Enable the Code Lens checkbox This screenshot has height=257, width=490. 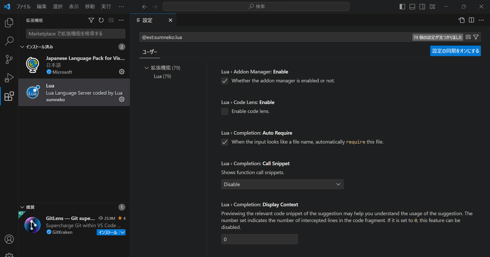(x=225, y=111)
